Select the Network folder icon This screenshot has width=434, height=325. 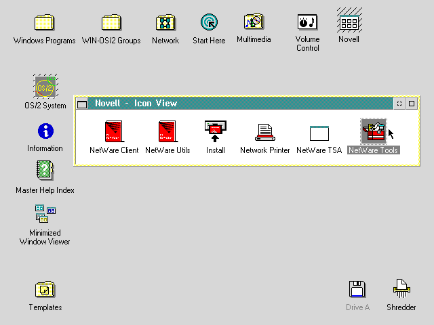165,22
